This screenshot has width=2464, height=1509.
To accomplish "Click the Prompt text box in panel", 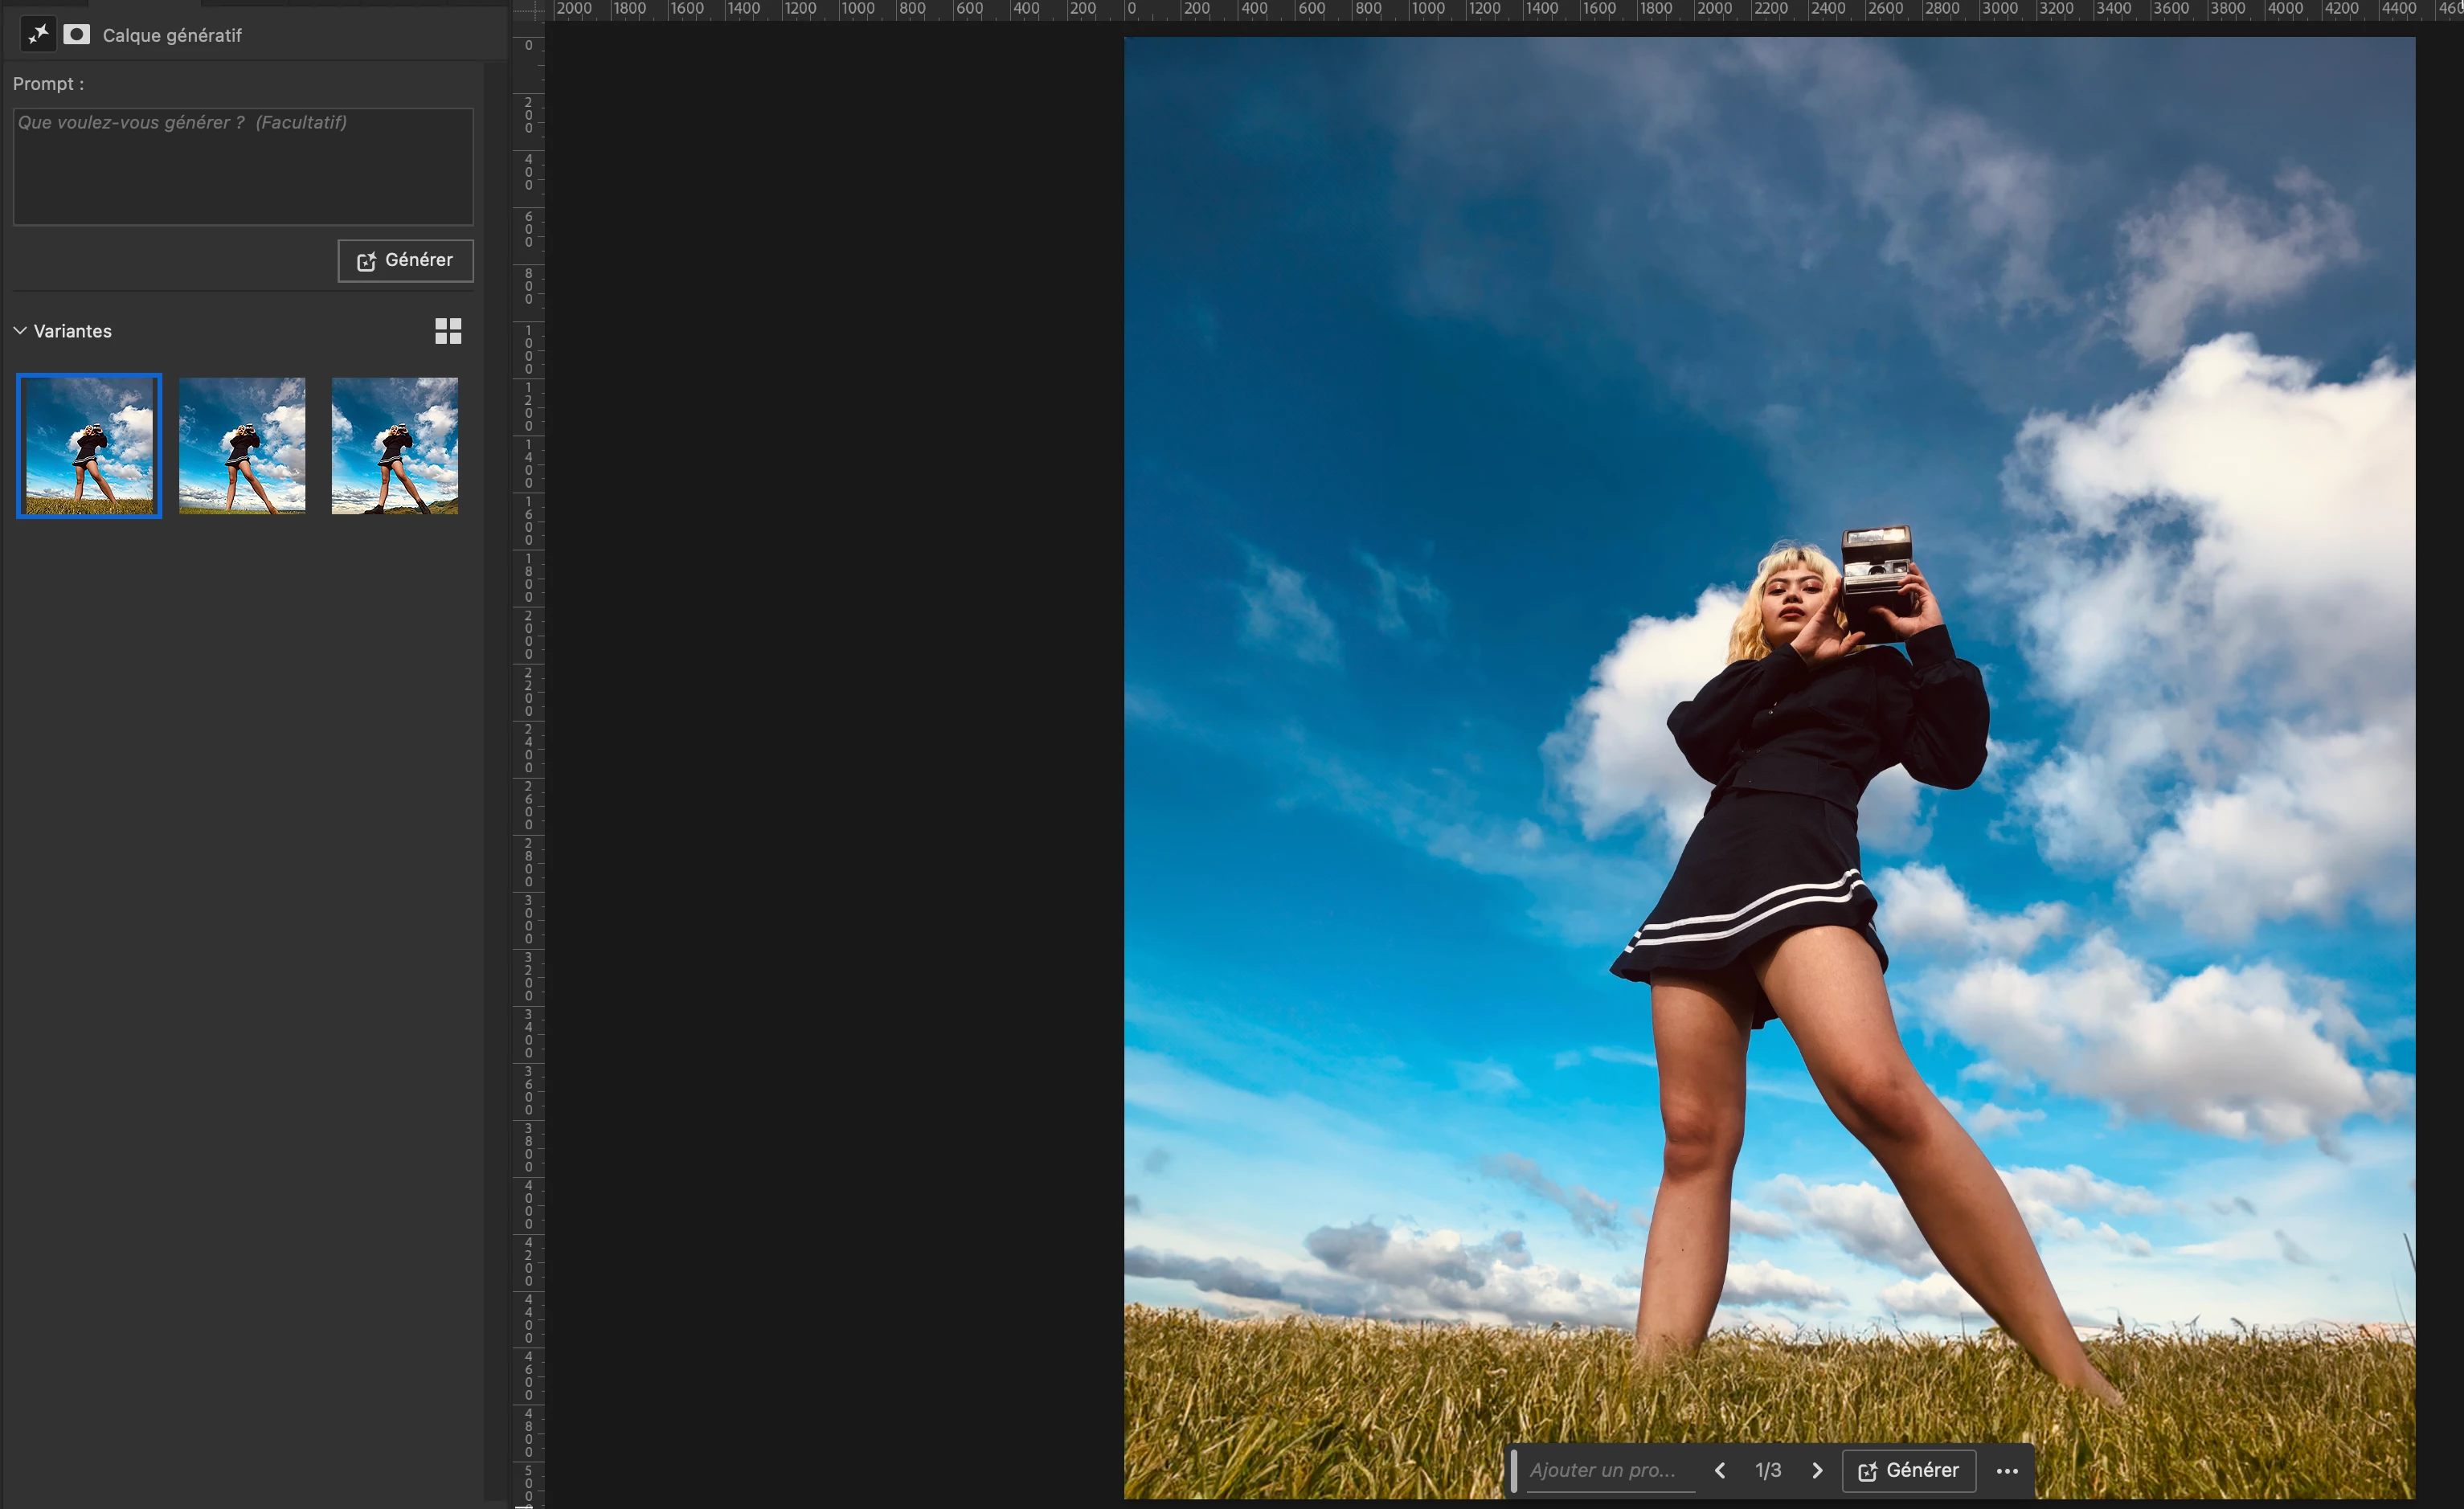I will click(x=243, y=167).
